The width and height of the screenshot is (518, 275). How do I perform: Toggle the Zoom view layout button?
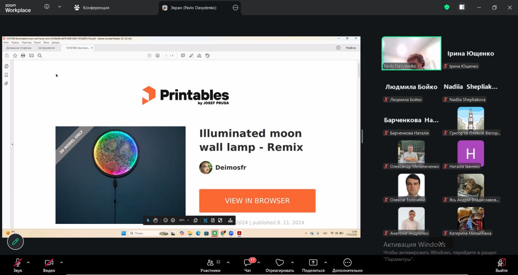coord(462,7)
